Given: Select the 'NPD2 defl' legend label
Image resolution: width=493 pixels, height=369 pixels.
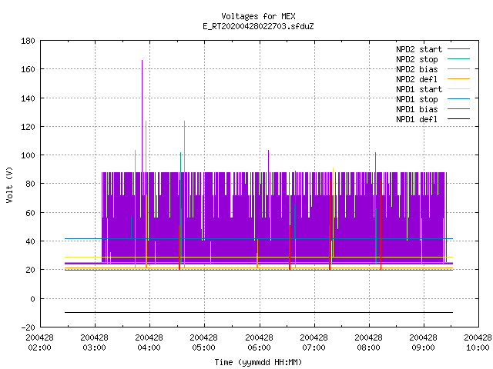Looking at the screenshot, I should pos(417,79).
